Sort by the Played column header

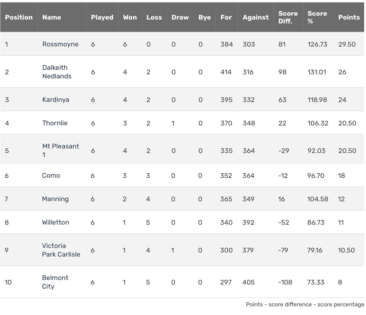pos(102,17)
